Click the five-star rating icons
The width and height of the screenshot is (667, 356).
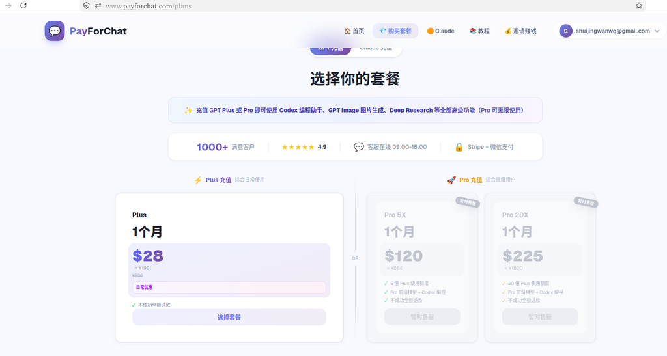(x=298, y=147)
